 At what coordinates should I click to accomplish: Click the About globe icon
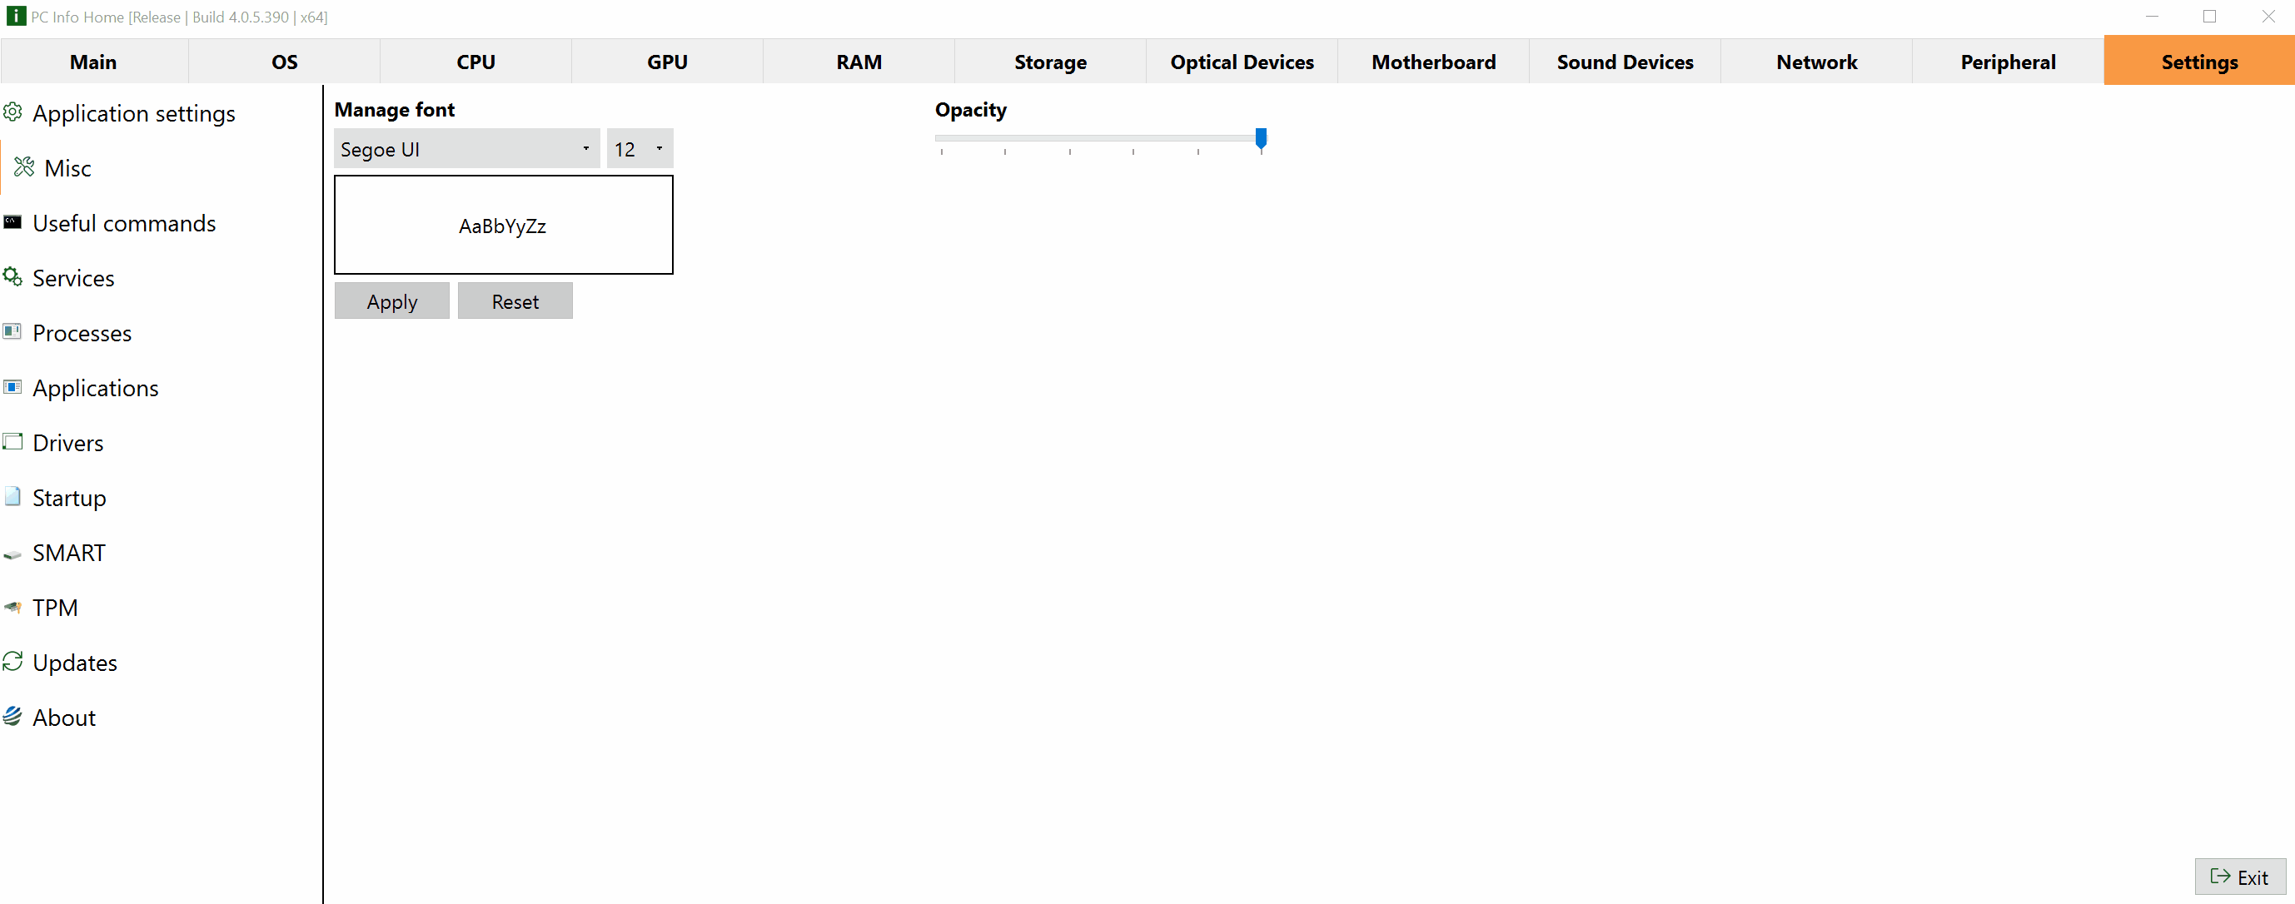pyautogui.click(x=12, y=717)
